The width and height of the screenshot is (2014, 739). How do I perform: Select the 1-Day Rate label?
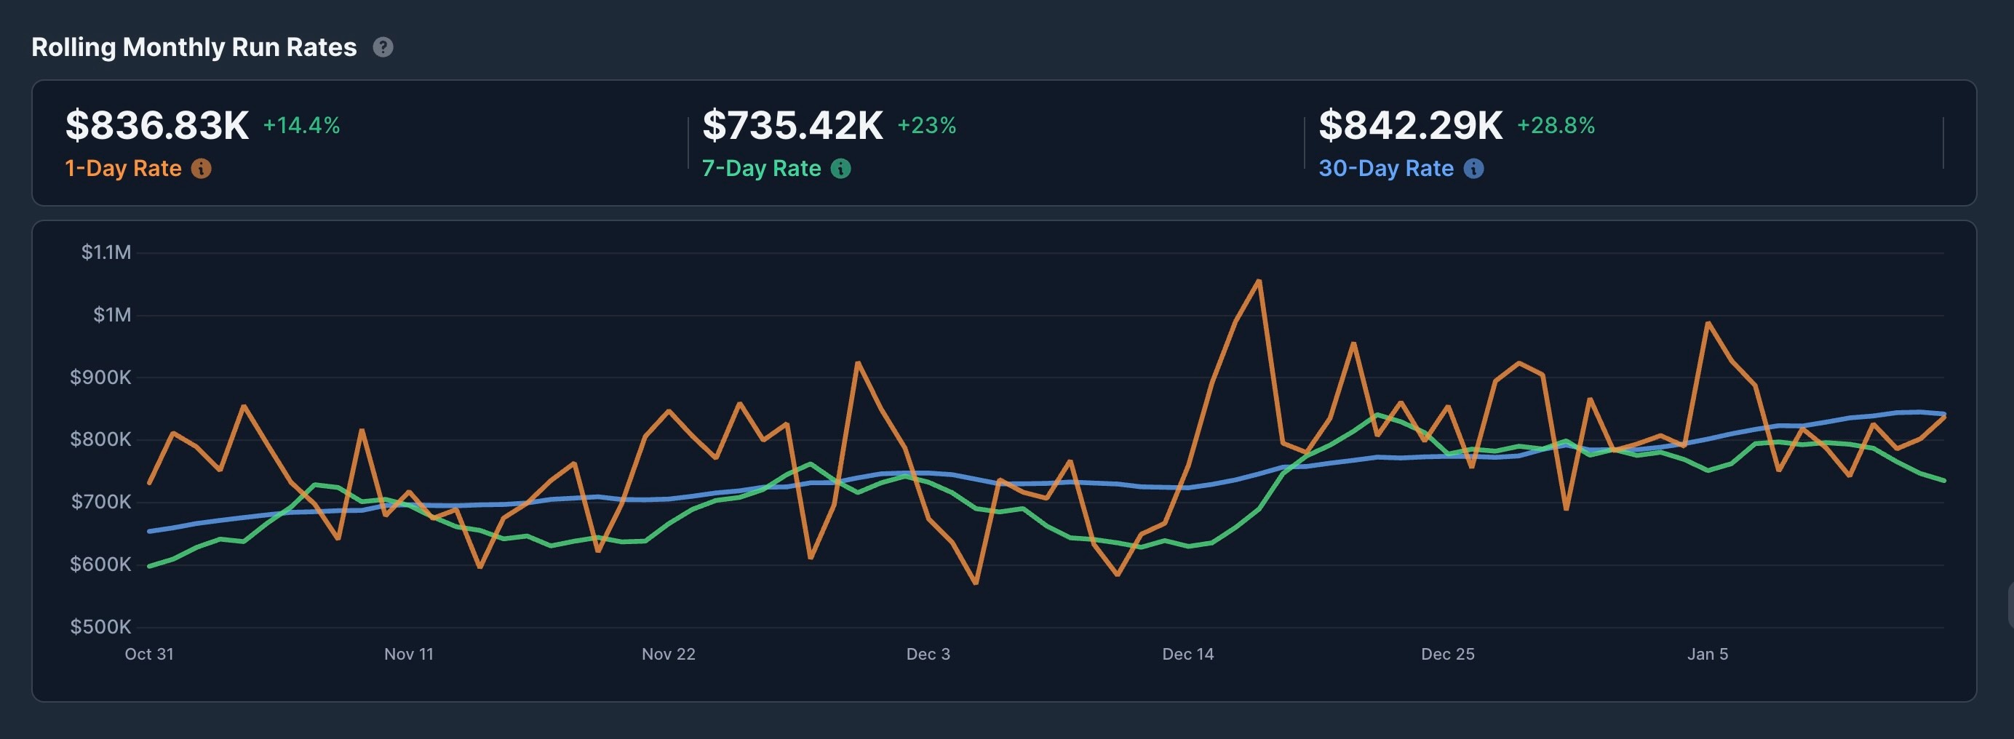(x=124, y=169)
